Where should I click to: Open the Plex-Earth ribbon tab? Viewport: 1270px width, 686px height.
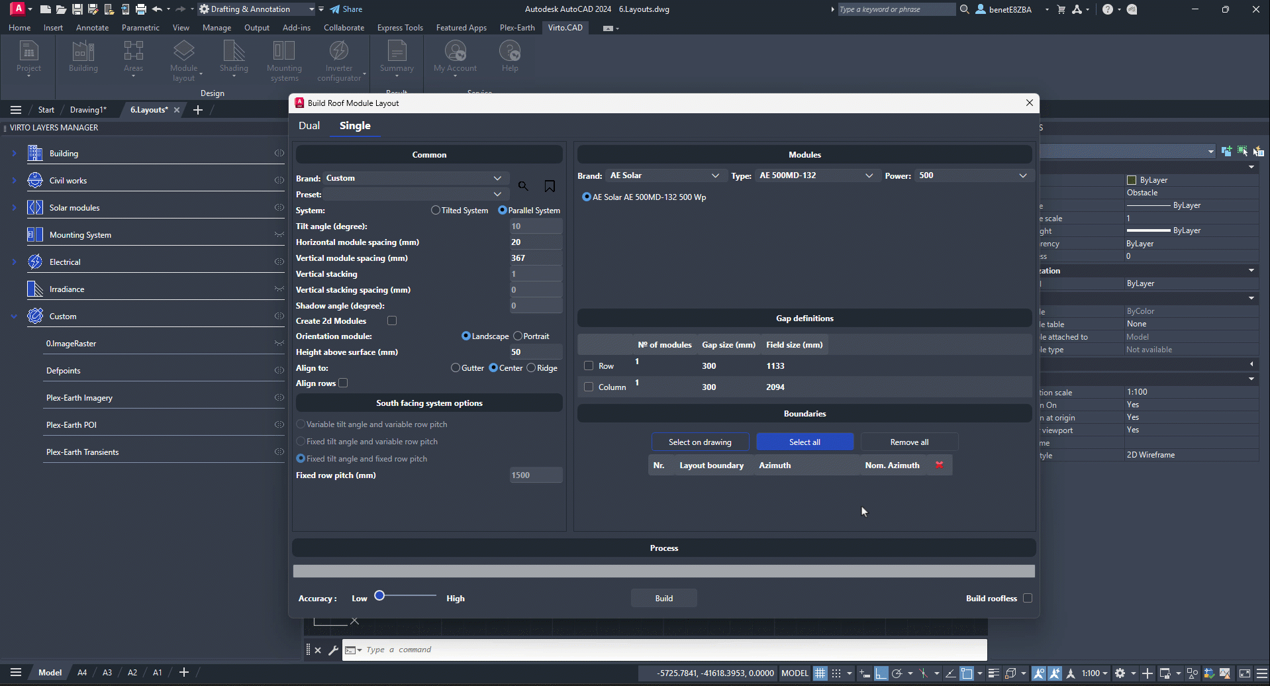click(x=517, y=28)
